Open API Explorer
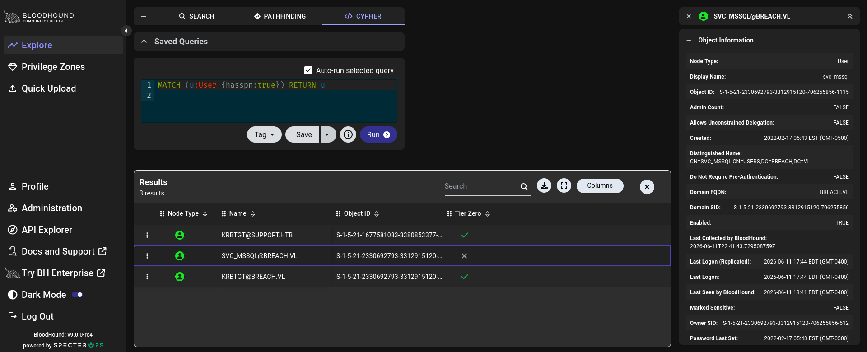 point(63,230)
